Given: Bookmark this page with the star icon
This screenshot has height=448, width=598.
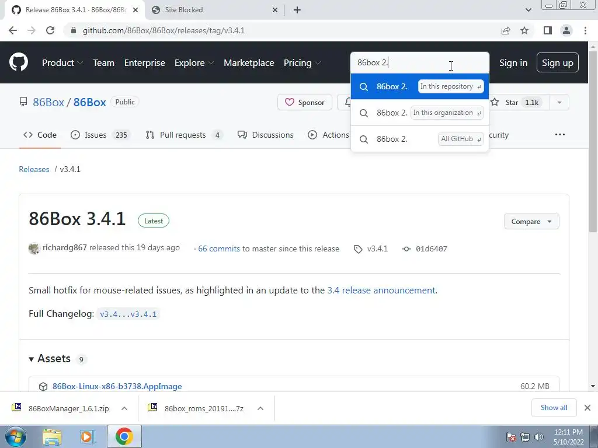Looking at the screenshot, I should pos(524,30).
